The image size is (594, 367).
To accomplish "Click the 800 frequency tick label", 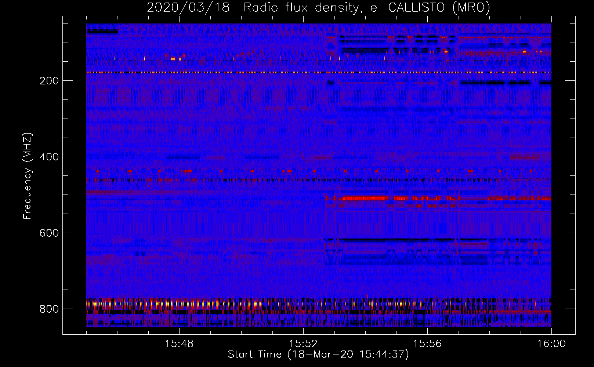I will (49, 309).
